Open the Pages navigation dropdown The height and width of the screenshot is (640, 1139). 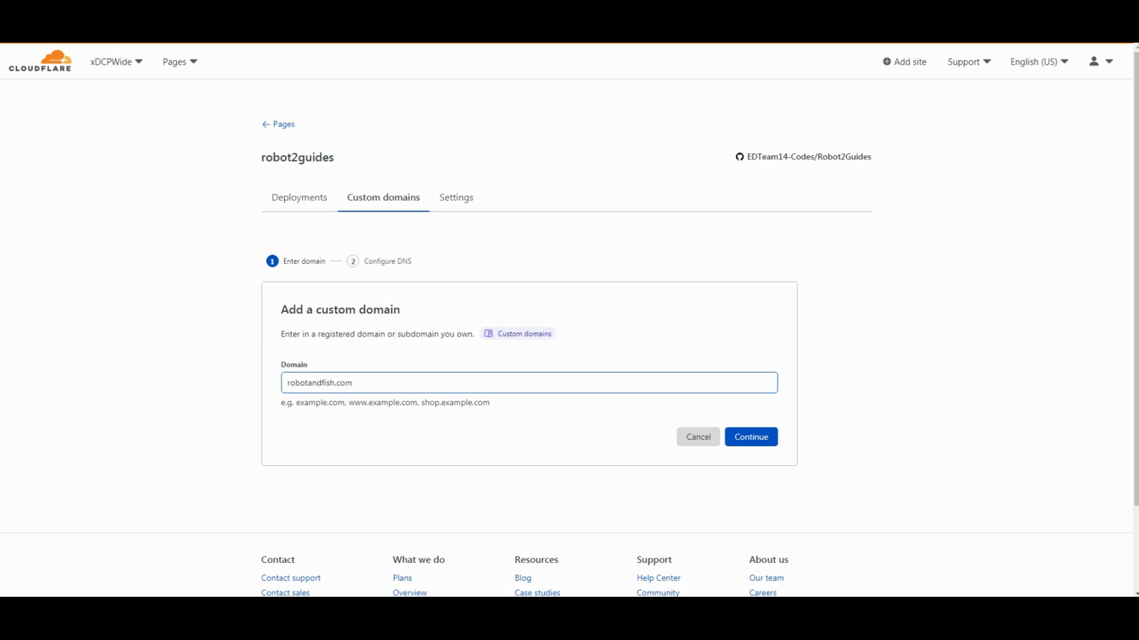coord(180,62)
